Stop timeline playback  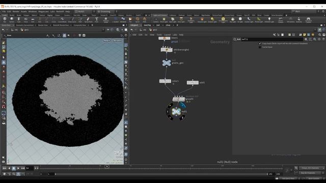click(x=14, y=168)
